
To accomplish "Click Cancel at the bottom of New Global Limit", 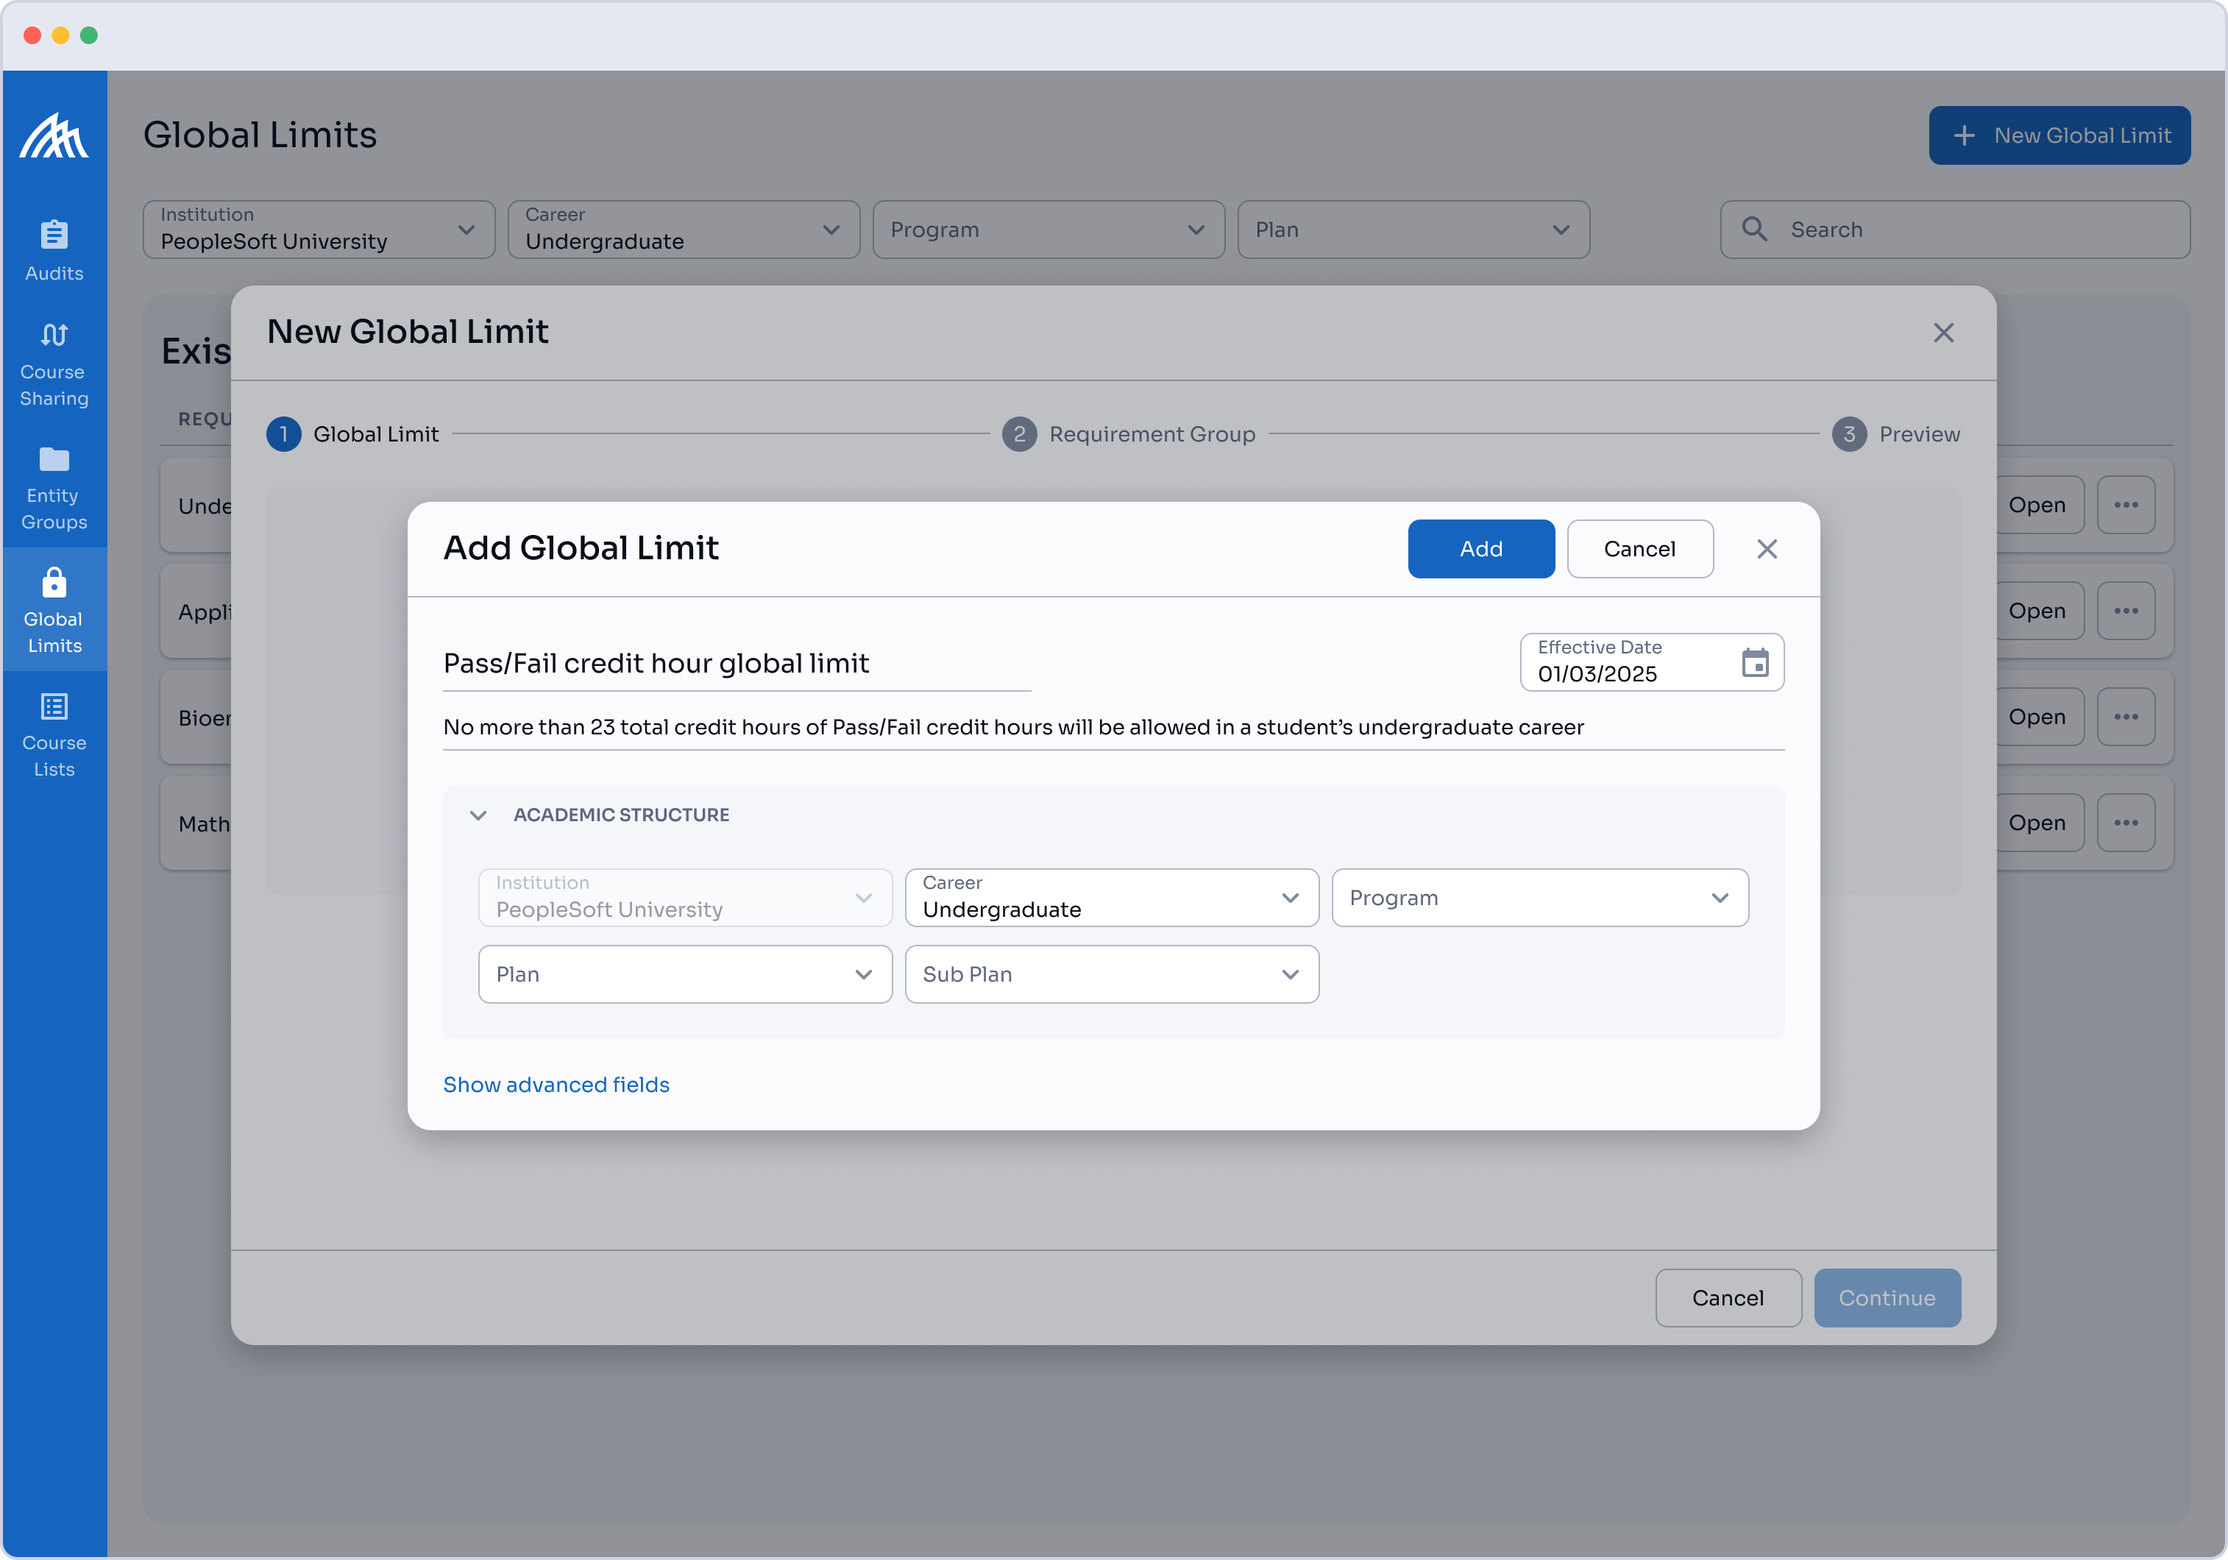I will tap(1728, 1298).
